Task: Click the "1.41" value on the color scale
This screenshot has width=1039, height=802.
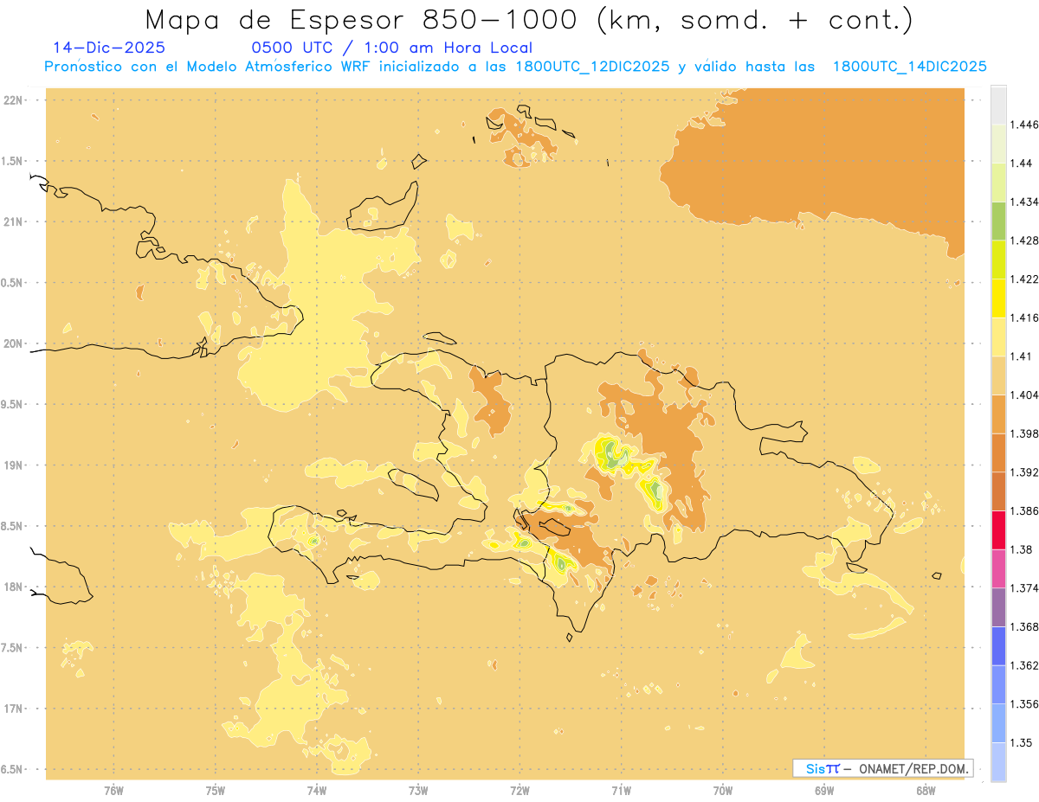Action: click(1021, 356)
